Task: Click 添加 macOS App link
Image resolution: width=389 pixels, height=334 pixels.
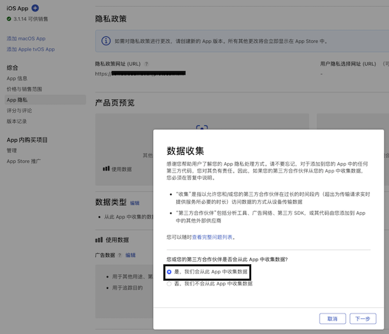Action: coord(26,38)
